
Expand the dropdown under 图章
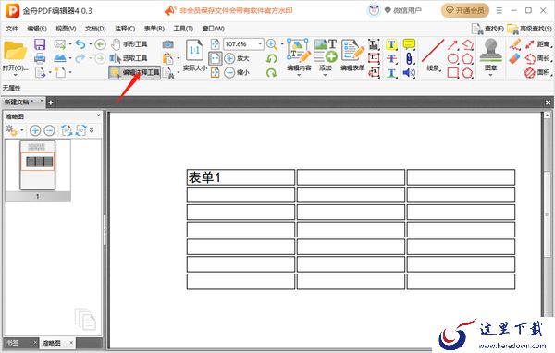click(490, 75)
